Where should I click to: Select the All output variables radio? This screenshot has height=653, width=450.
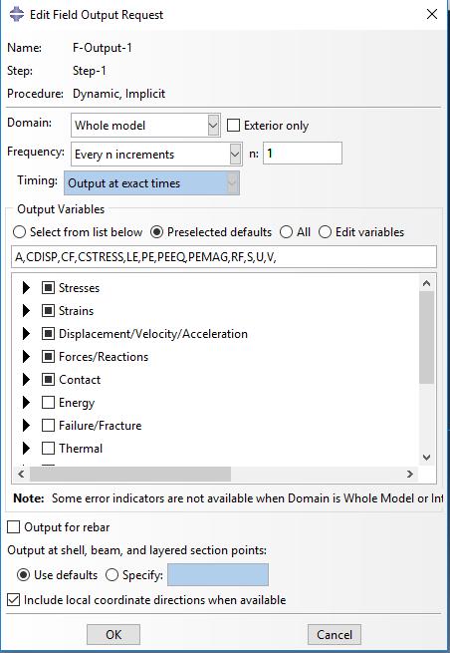point(286,232)
